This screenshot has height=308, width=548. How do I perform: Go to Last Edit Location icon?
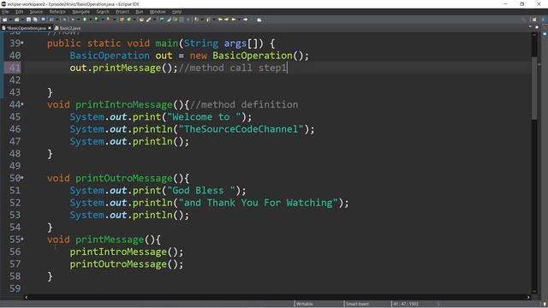[220, 20]
